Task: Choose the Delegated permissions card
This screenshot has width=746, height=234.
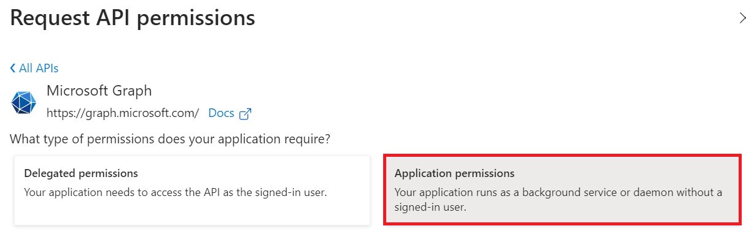Action: tap(192, 191)
